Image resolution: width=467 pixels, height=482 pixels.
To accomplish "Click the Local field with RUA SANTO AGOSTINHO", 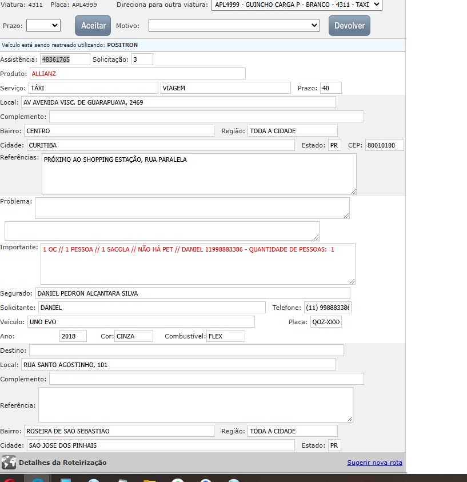I will click(x=178, y=365).
